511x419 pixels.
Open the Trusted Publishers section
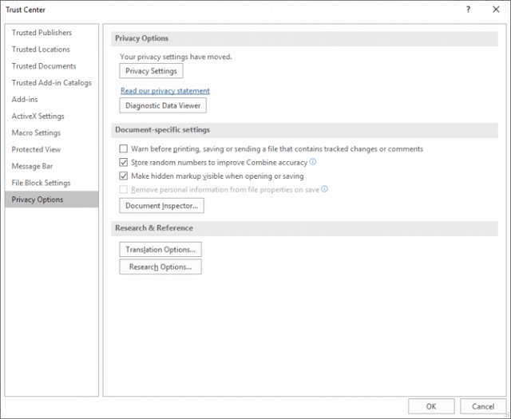point(42,33)
